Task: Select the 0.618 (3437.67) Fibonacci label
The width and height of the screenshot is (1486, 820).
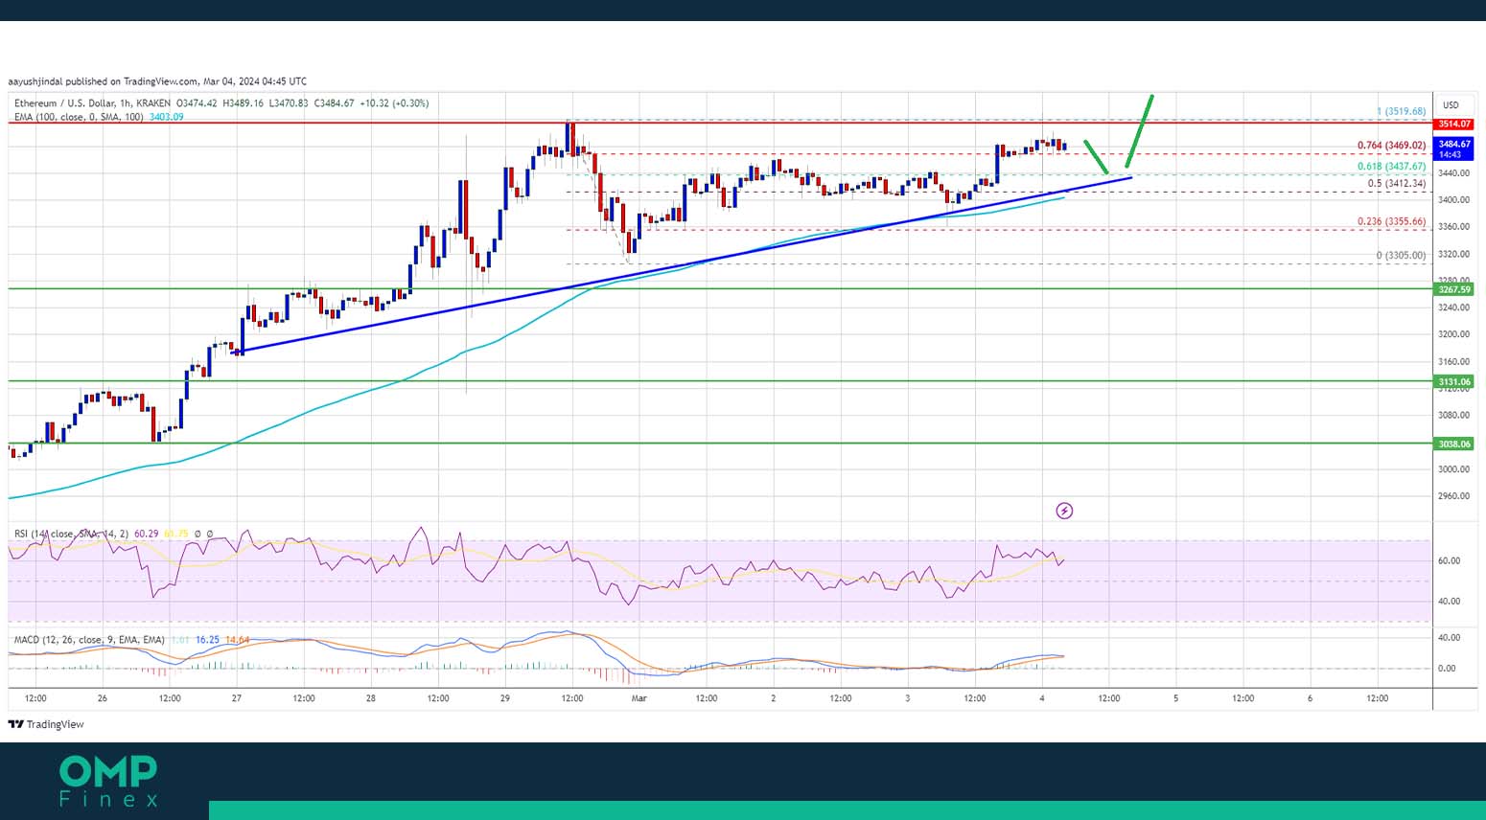Action: 1391,166
